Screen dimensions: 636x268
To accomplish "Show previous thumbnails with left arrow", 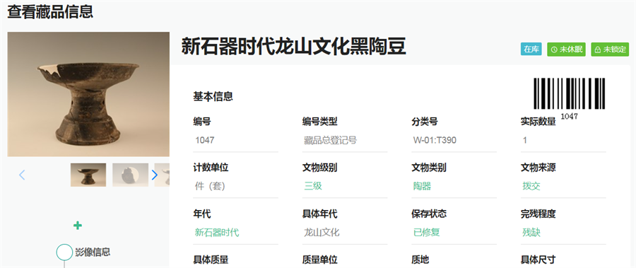I will tap(22, 175).
